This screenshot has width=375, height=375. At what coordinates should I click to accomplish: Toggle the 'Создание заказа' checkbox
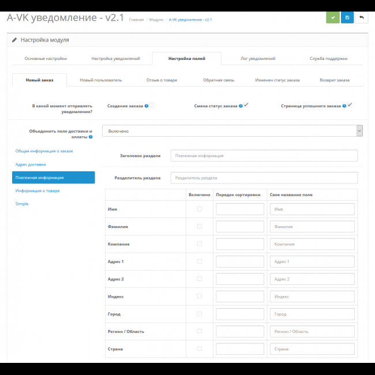point(152,105)
